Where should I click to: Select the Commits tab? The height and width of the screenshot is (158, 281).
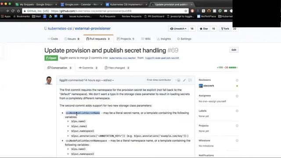[x=88, y=68]
